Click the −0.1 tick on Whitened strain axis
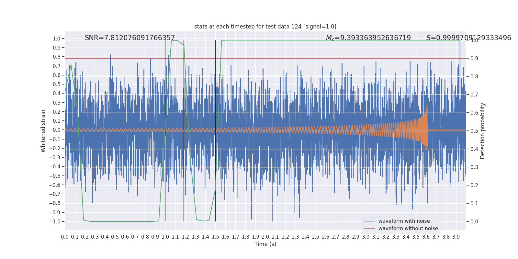 click(55, 139)
